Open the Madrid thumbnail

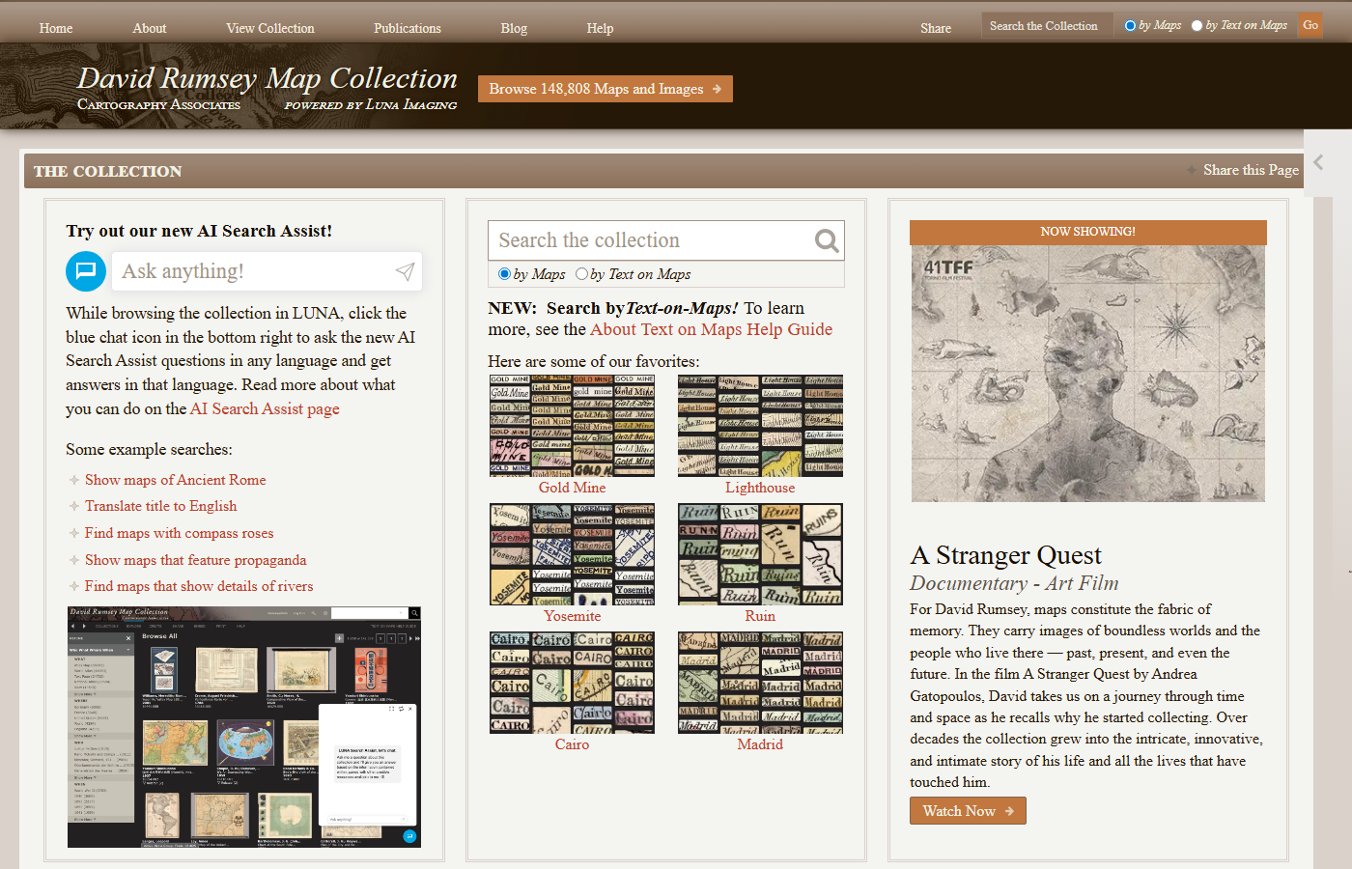(760, 683)
